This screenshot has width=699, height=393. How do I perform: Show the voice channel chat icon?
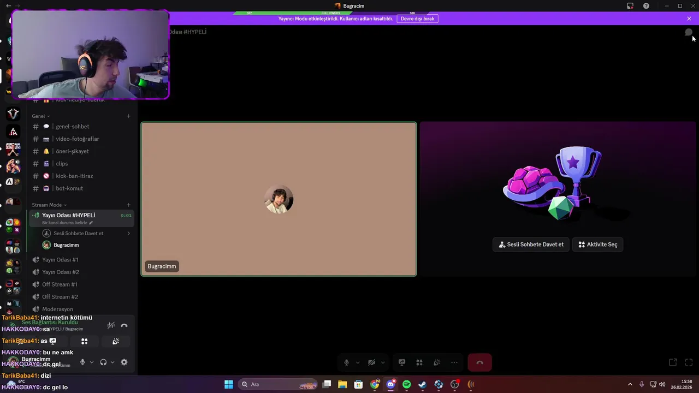[689, 32]
